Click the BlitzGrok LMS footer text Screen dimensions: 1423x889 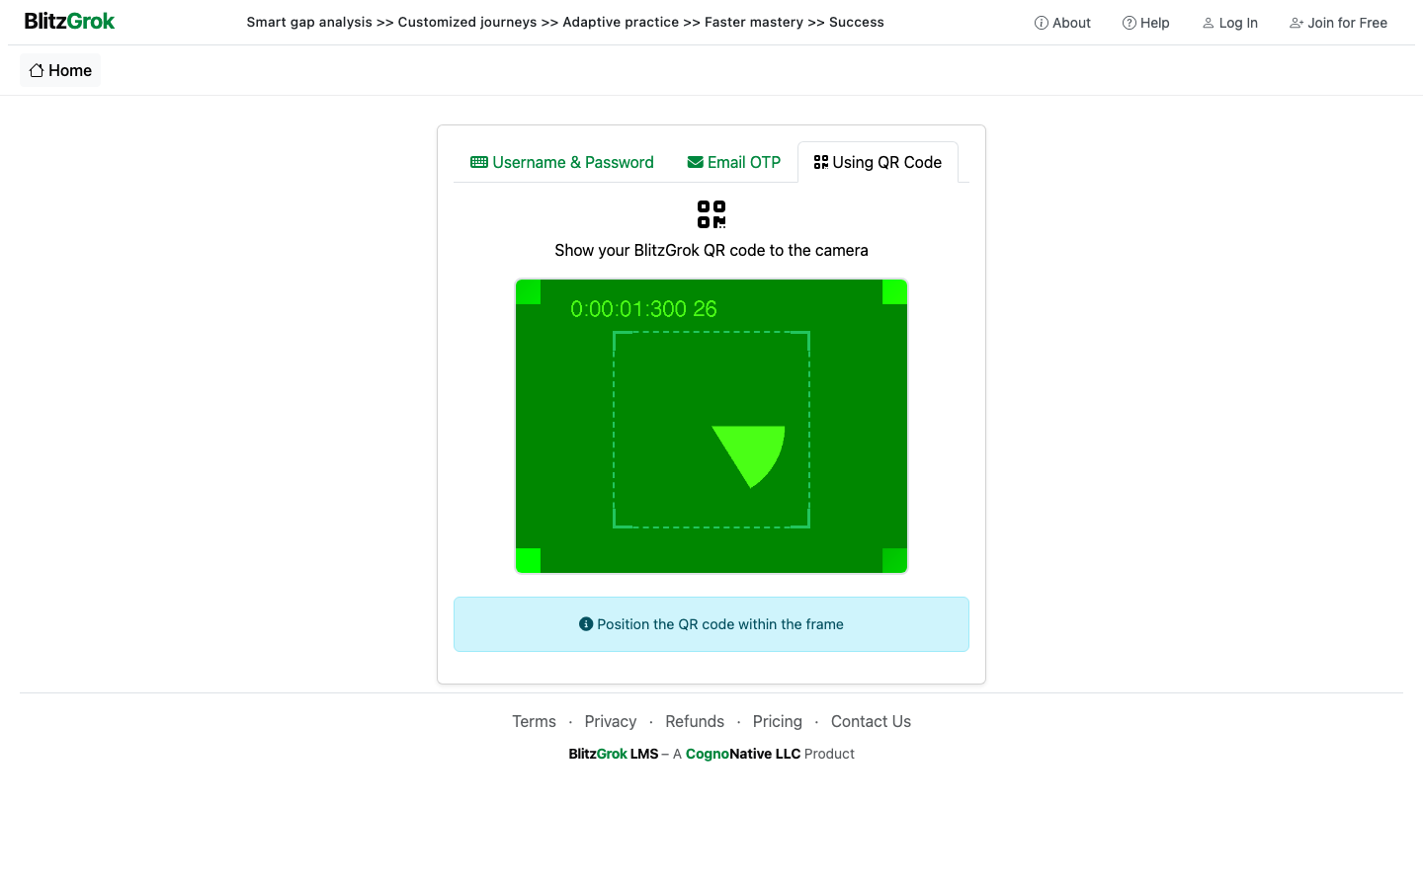(x=614, y=754)
